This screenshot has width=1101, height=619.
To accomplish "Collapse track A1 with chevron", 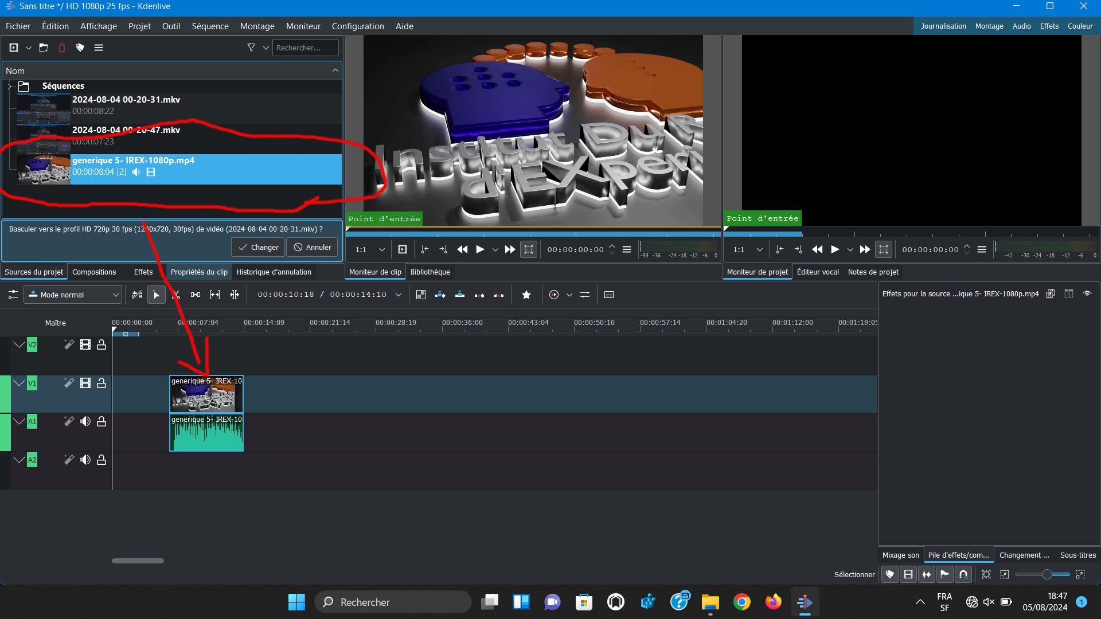I will [19, 421].
